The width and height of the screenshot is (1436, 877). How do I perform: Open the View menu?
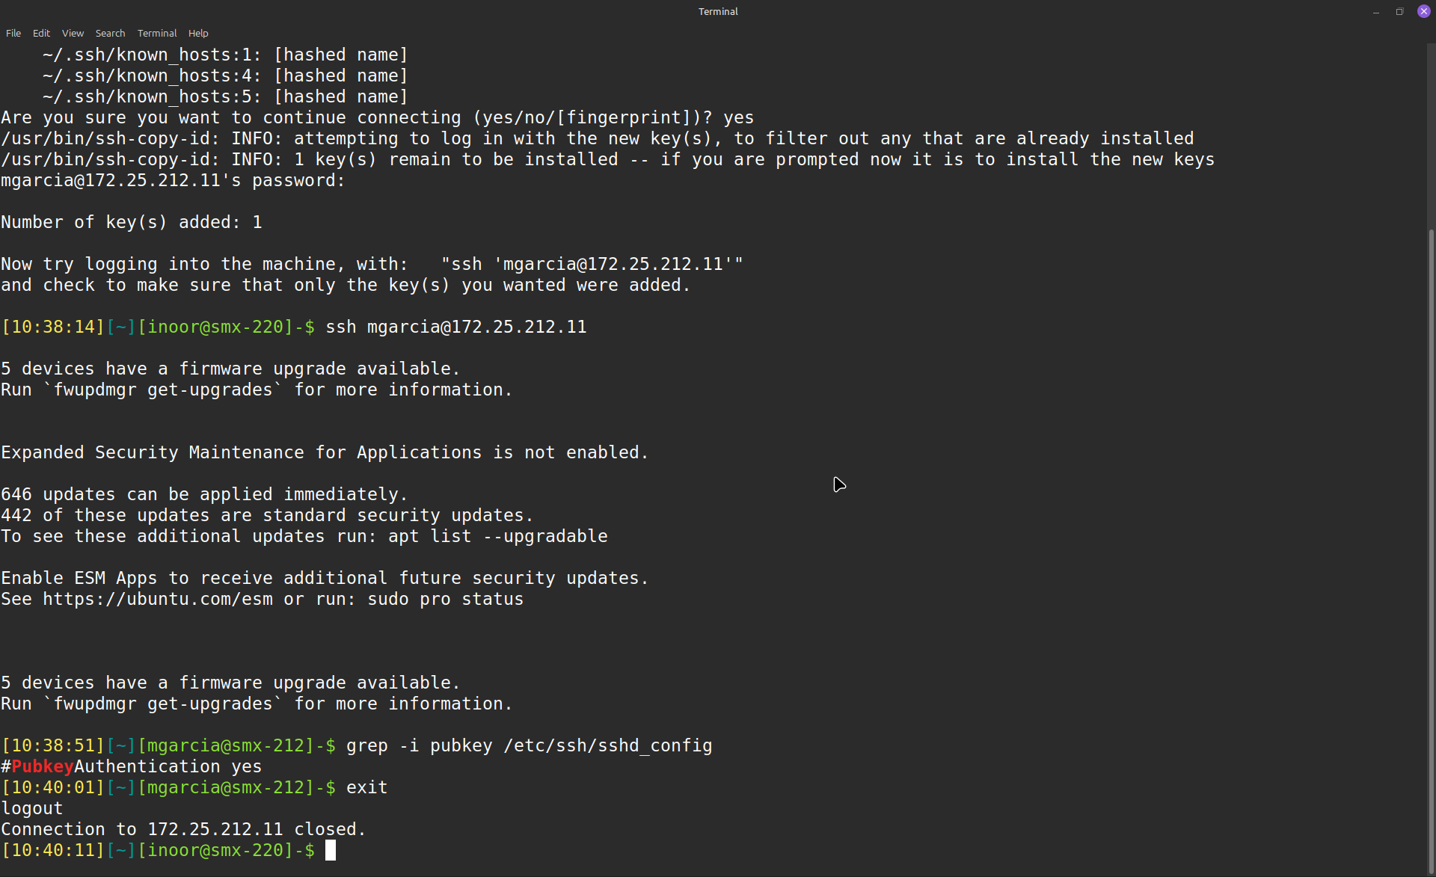click(73, 33)
